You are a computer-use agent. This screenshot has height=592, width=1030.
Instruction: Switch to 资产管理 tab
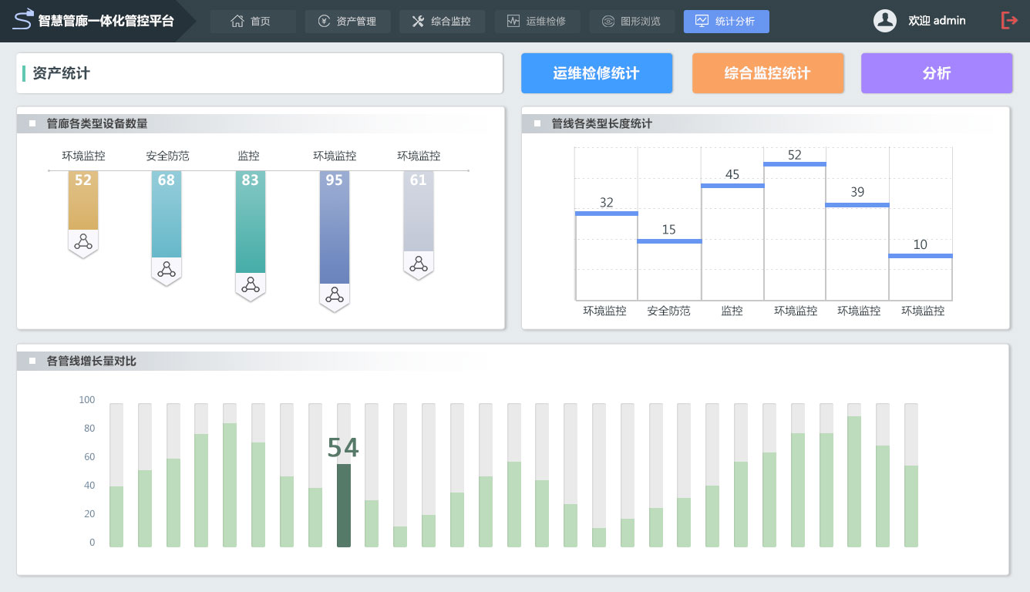348,22
